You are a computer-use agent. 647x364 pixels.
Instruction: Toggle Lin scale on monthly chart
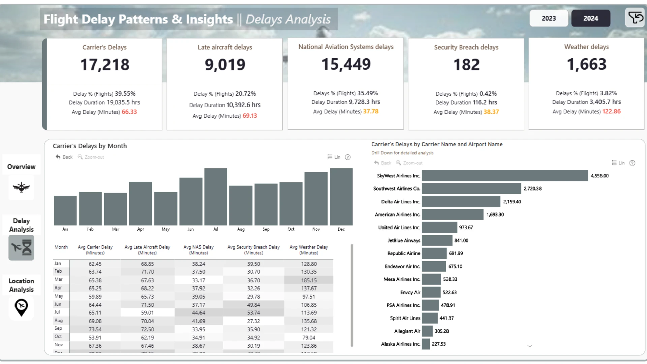334,157
